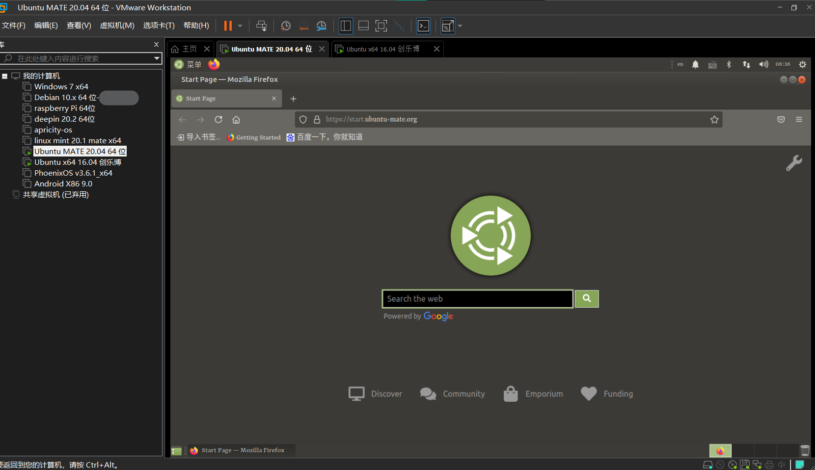Image resolution: width=815 pixels, height=470 pixels.
Task: Expand the library search box dropdown
Action: [157, 58]
